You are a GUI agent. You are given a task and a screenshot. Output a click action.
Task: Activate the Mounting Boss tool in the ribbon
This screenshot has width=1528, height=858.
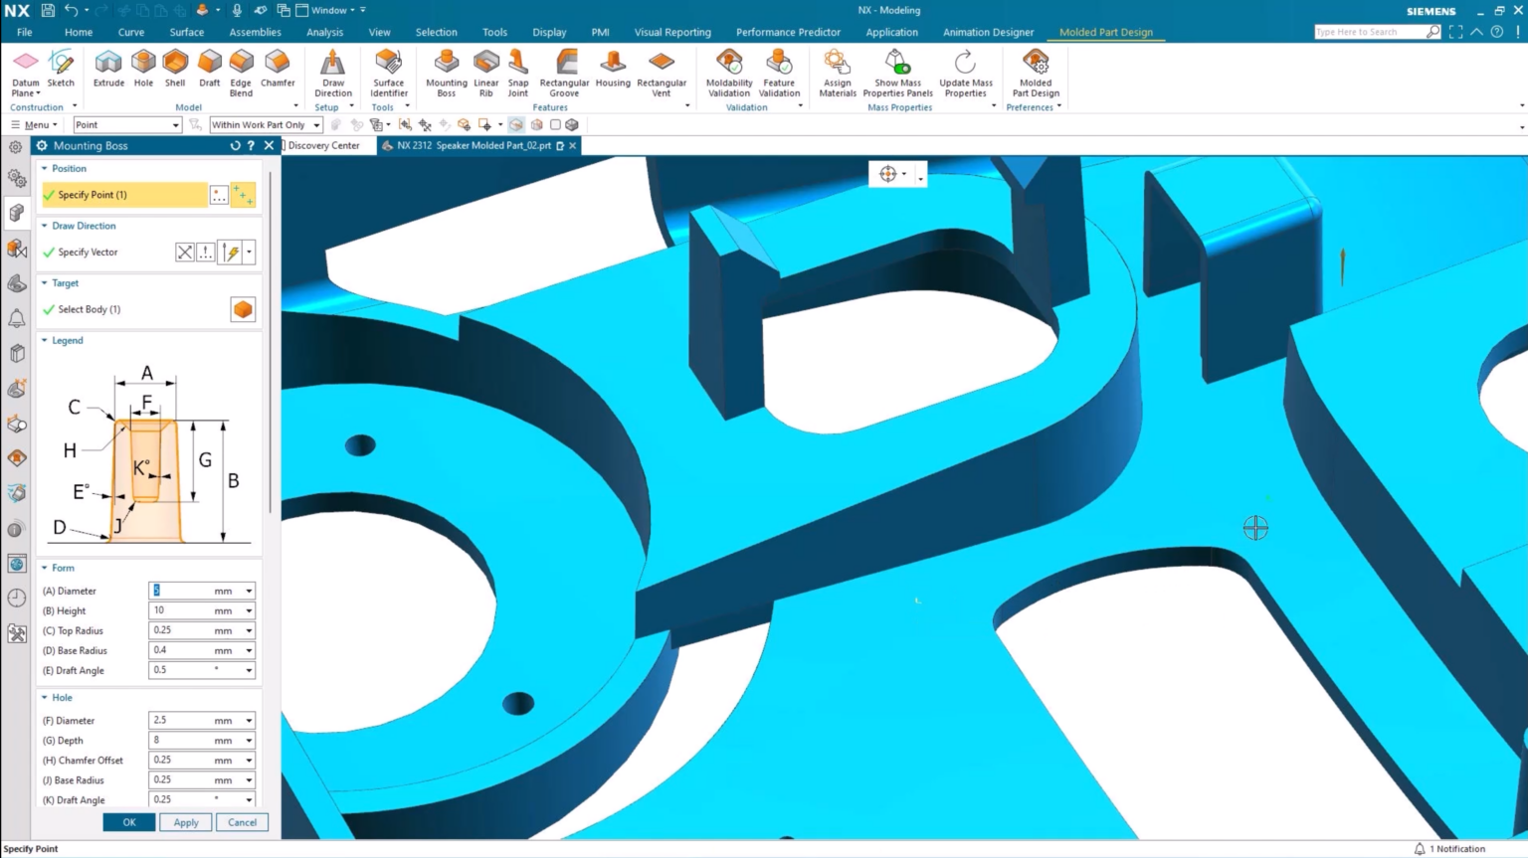coord(446,70)
